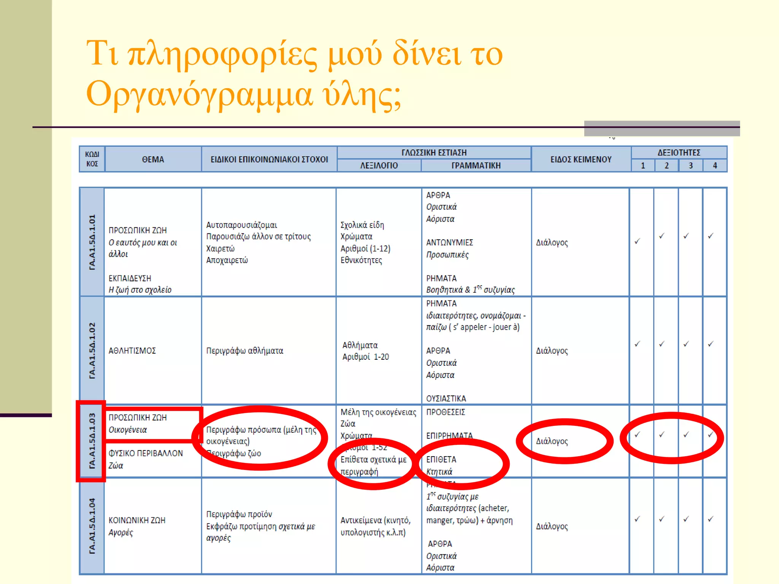
Task: Select 'Ζώα' under ΦΥΣΙΚΟ ΠΕΡΙΒΑΛΛΟΝ
Action: (116, 465)
